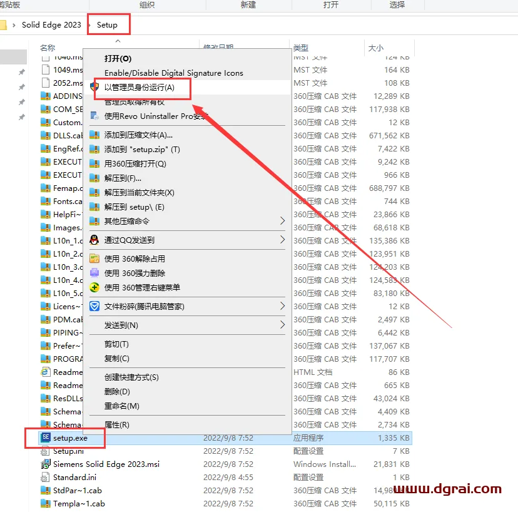
Task: Sort by the 名称 column header
Action: (48, 48)
